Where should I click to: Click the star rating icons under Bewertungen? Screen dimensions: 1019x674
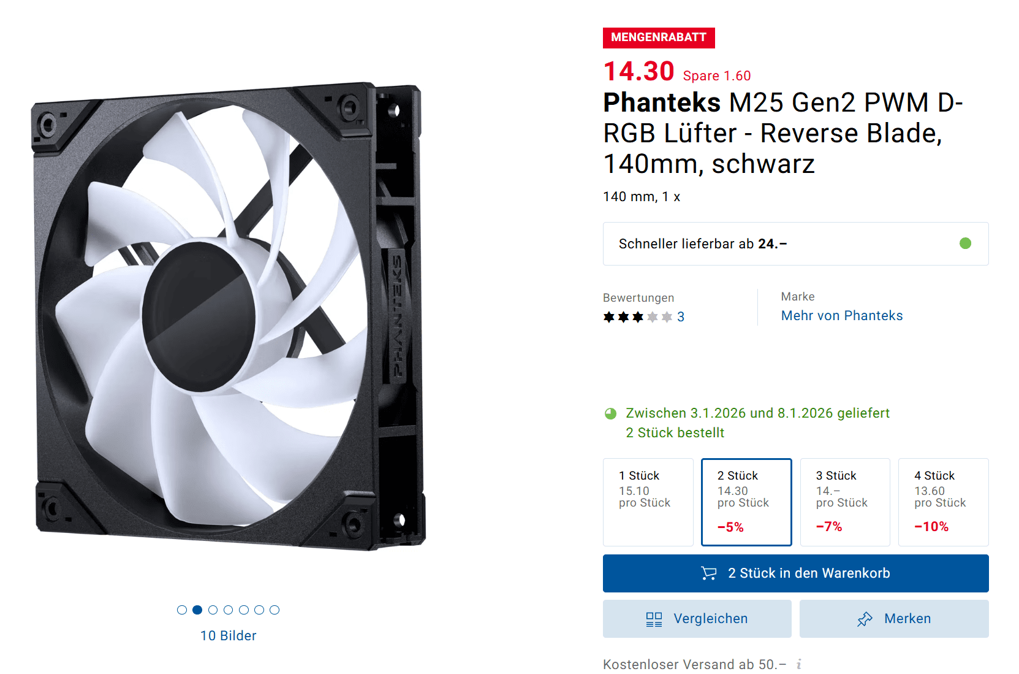[x=637, y=317]
